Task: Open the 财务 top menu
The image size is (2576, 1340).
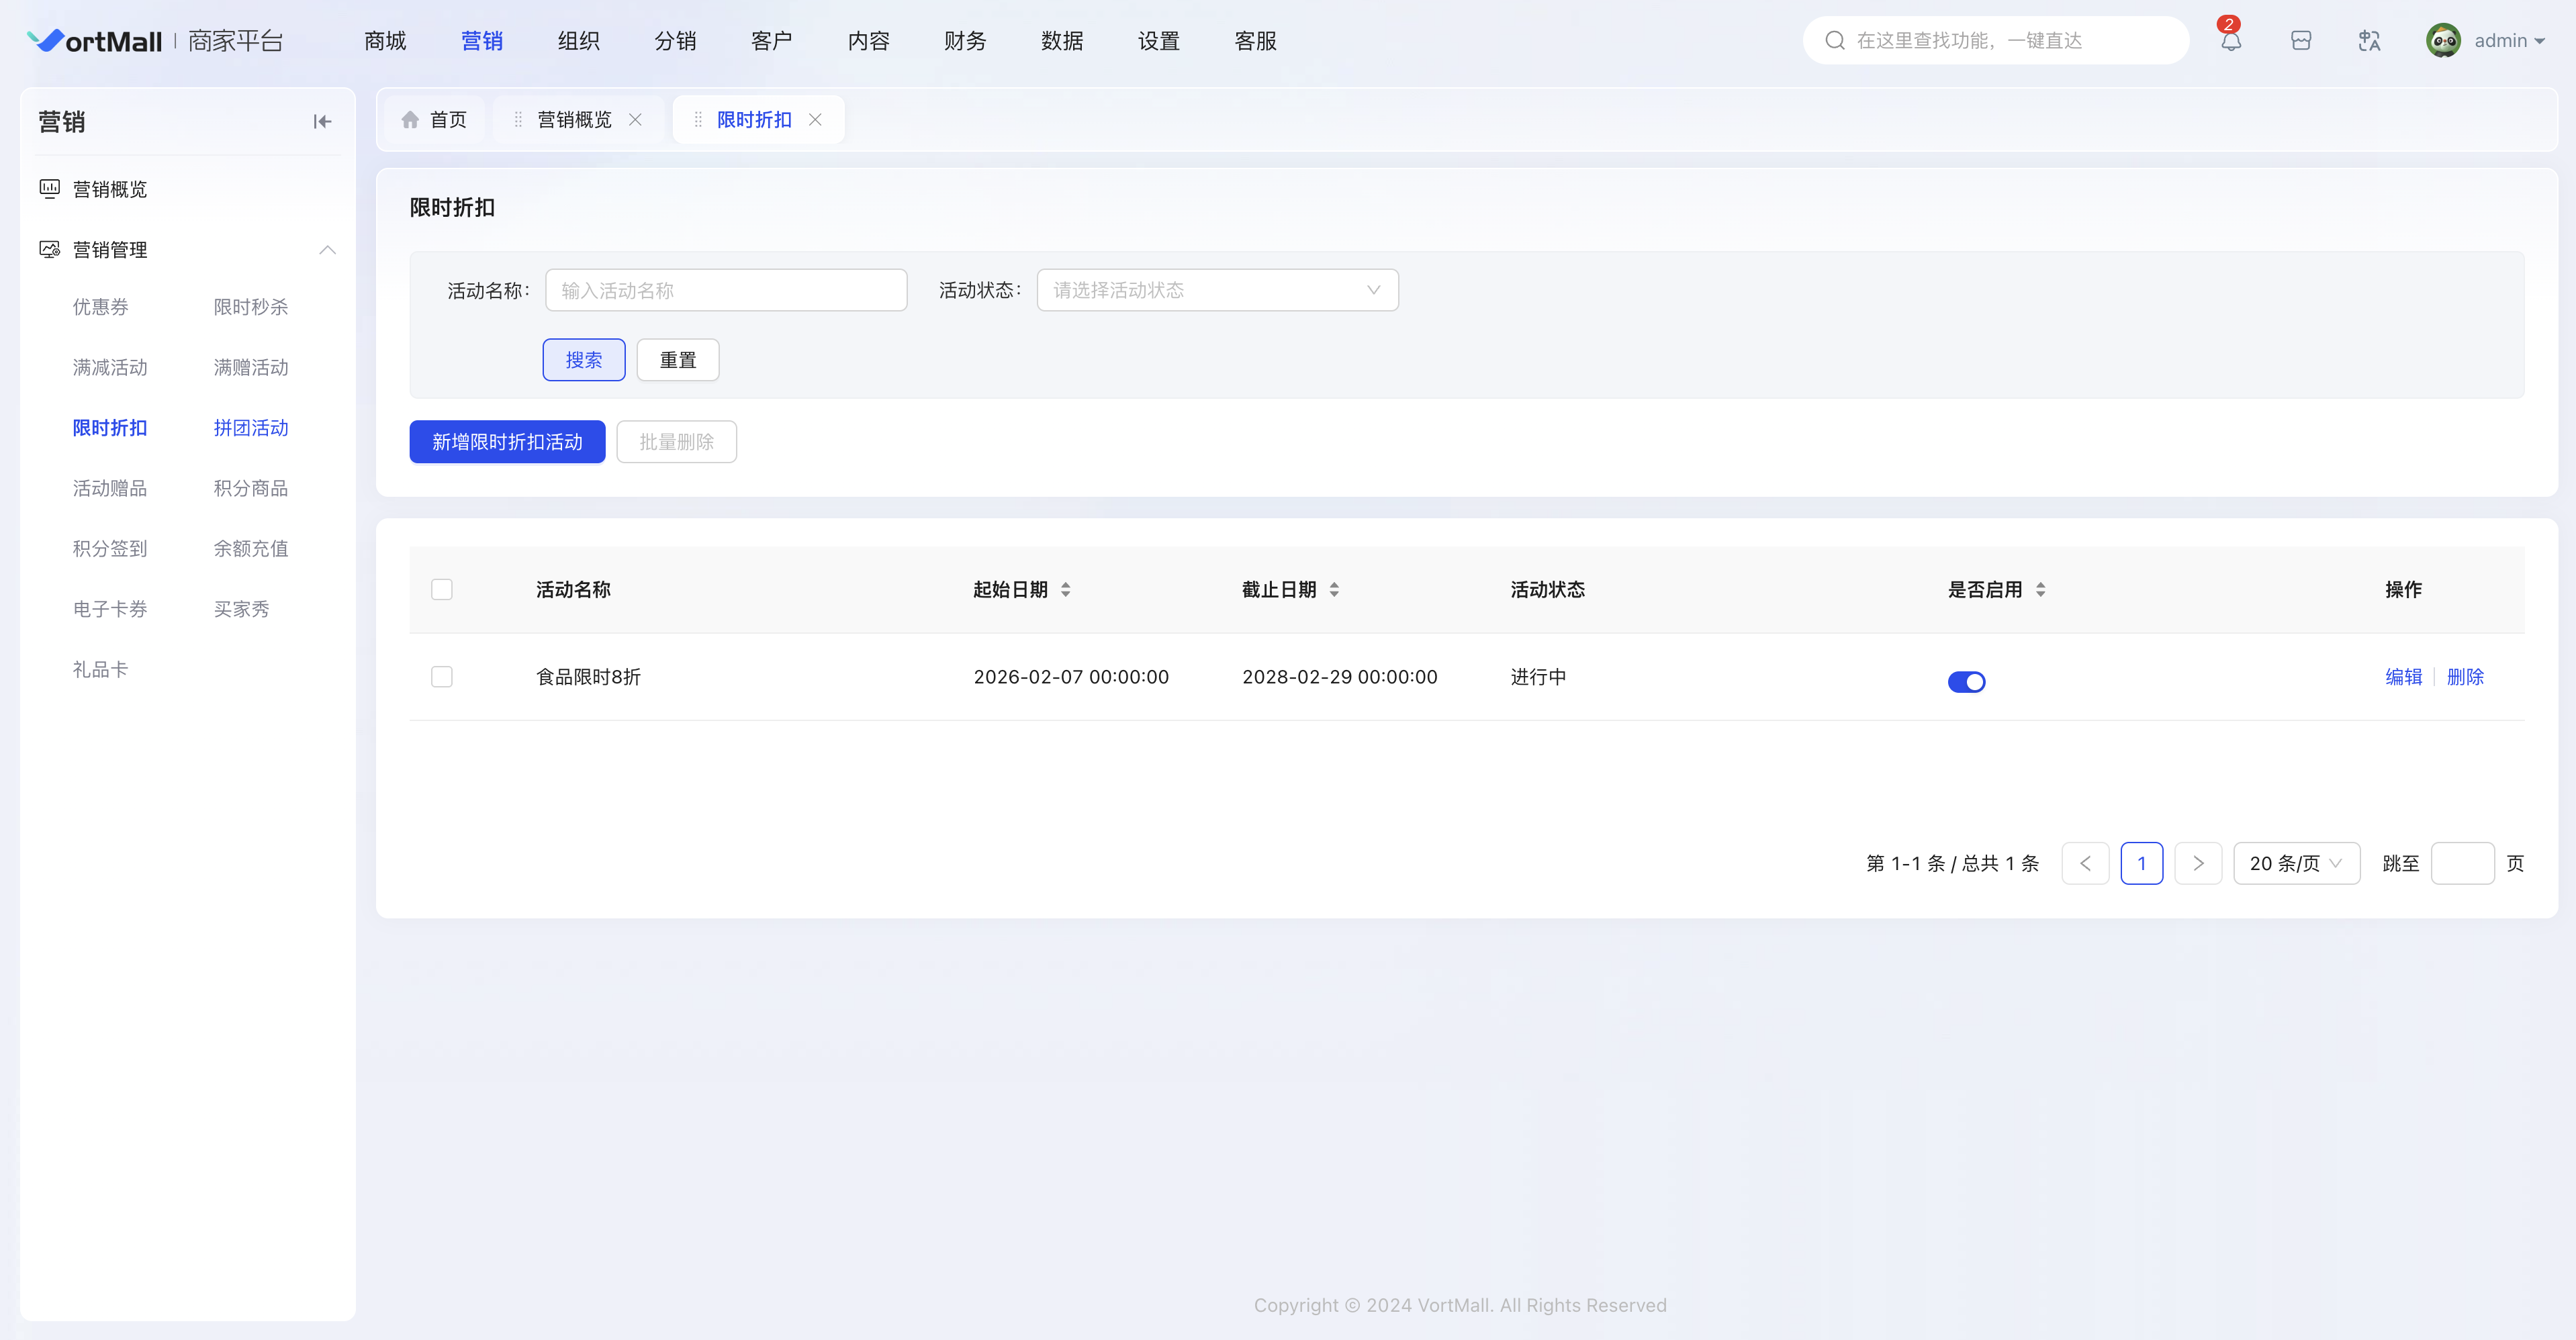Action: (965, 41)
